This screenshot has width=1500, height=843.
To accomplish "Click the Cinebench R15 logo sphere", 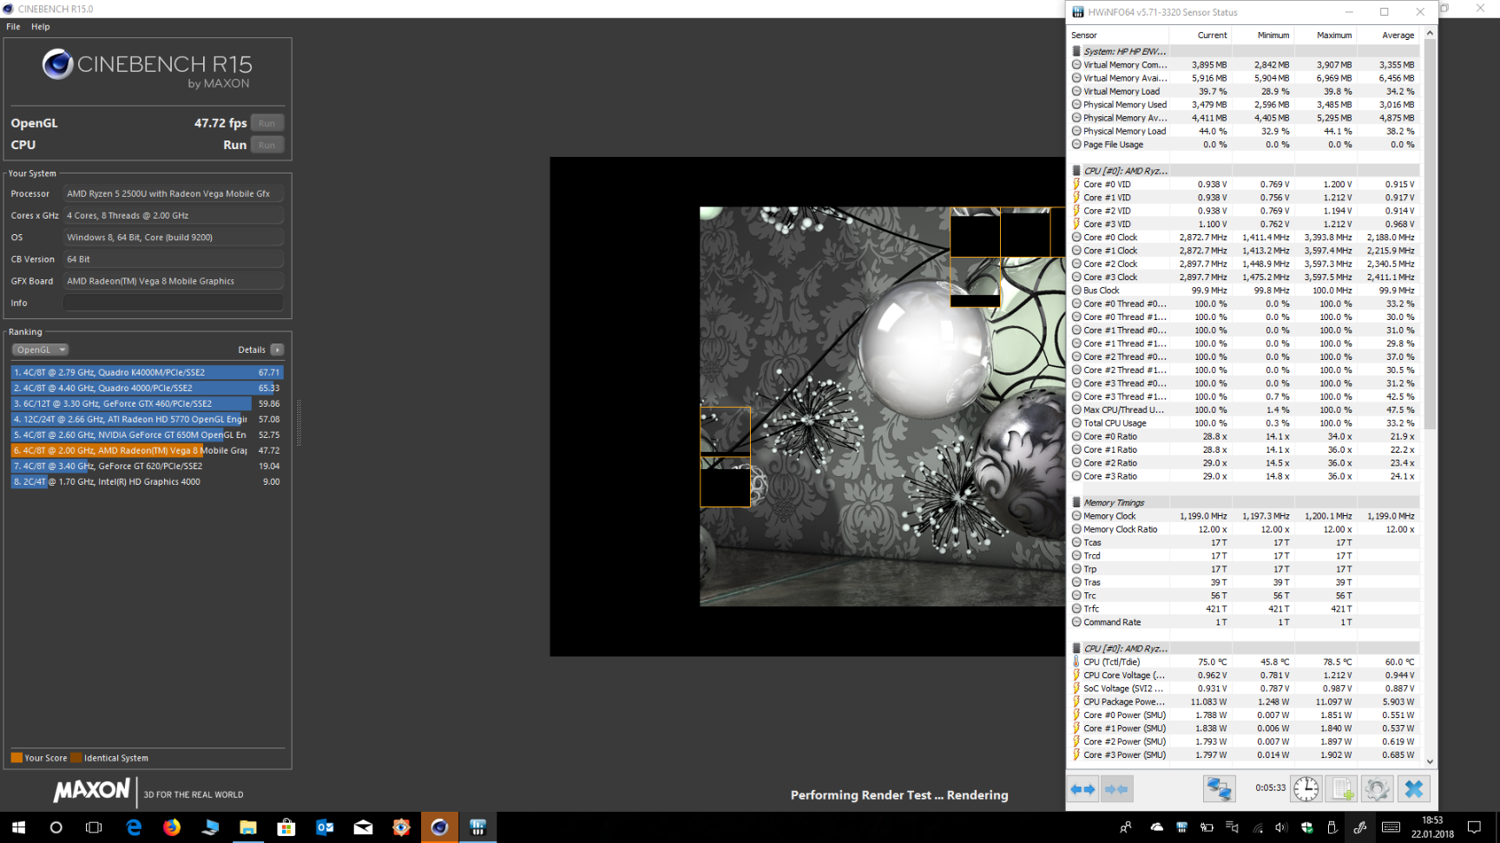I will pos(58,64).
